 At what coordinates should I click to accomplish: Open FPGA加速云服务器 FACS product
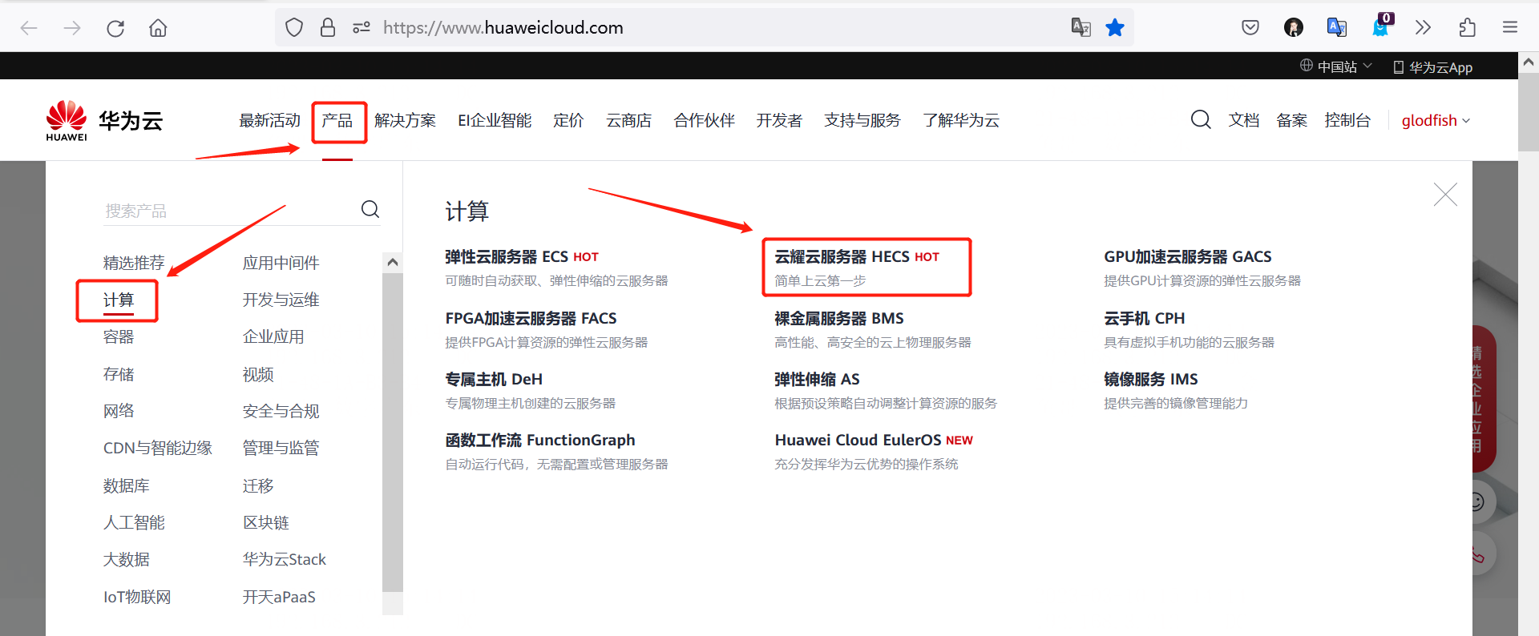(531, 319)
